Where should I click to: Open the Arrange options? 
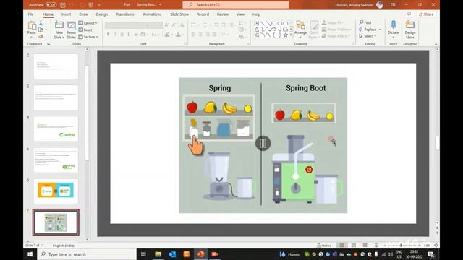pos(301,30)
